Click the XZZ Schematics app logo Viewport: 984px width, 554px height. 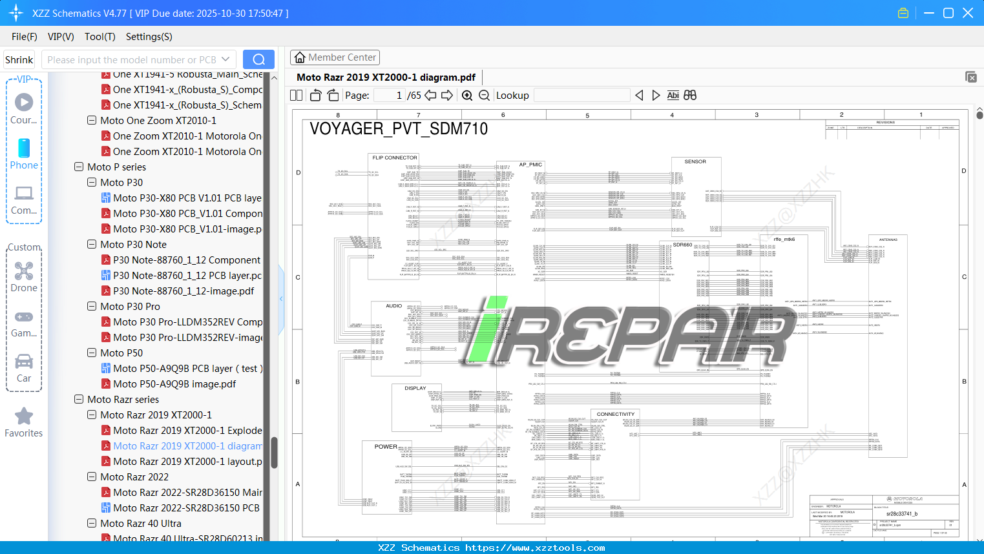pos(16,13)
